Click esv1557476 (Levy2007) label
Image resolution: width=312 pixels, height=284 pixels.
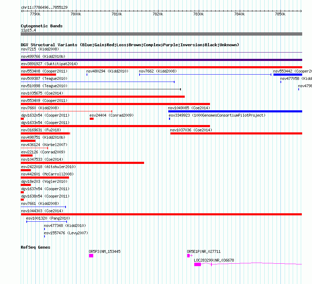pos(66,233)
